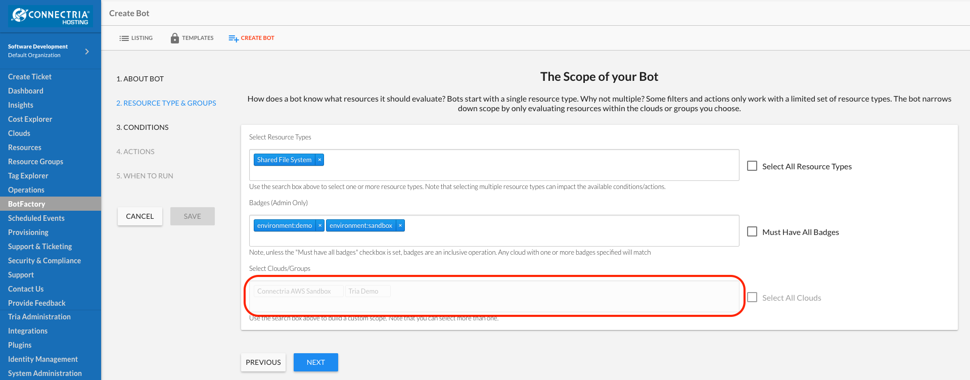Screen dimensions: 970x380
Task: Click inside the Badges search box
Action: (x=494, y=230)
